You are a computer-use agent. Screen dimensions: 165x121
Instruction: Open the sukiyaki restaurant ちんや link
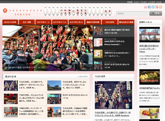click(149, 88)
